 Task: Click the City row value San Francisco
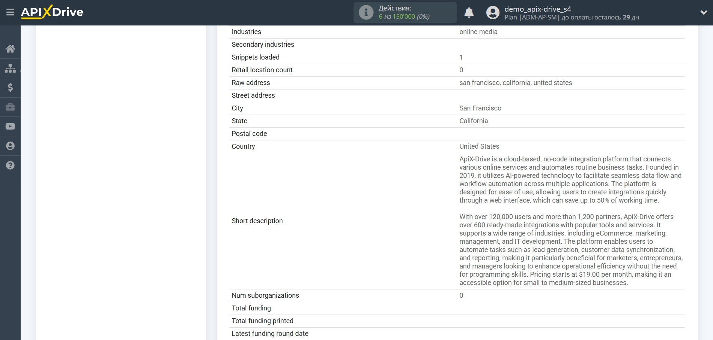[x=480, y=108]
